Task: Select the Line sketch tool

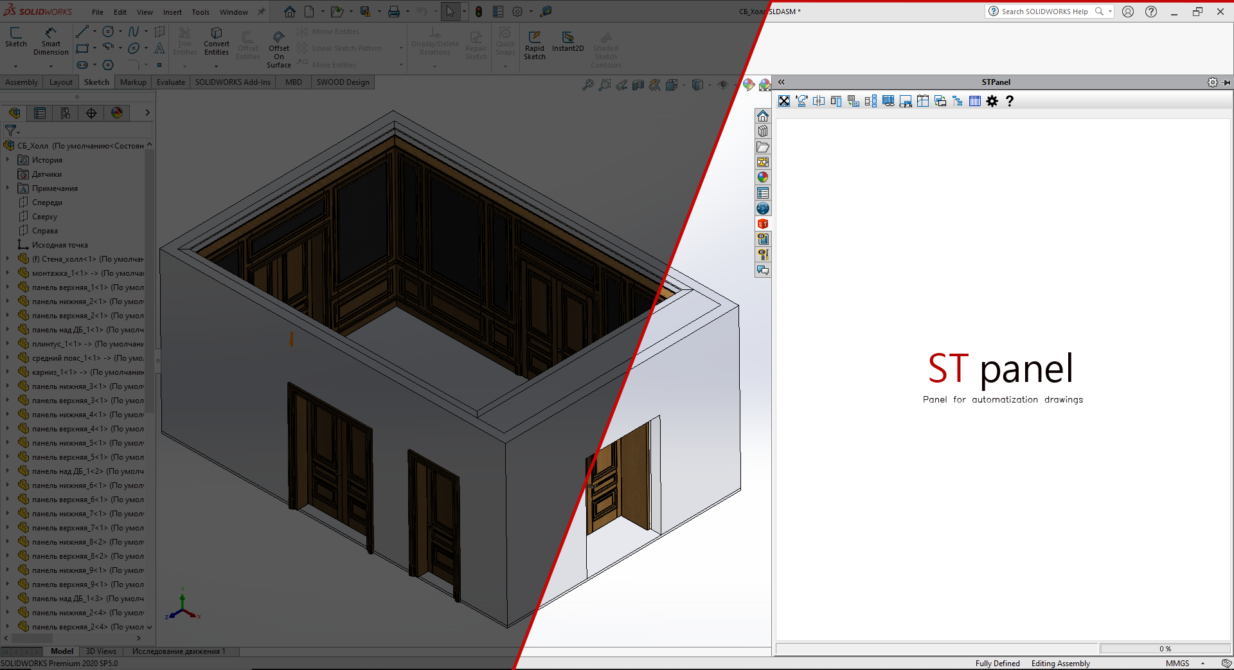Action: (82, 31)
